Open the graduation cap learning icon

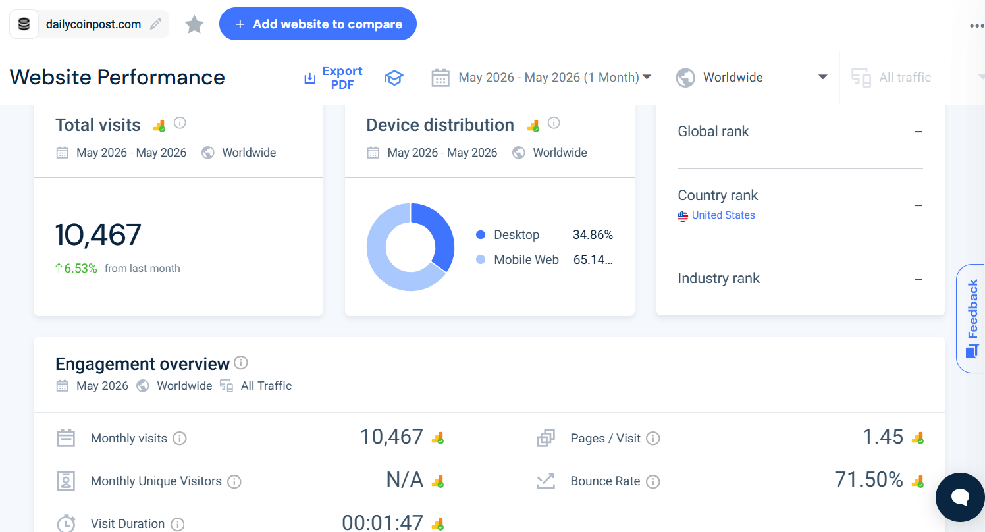tap(394, 78)
